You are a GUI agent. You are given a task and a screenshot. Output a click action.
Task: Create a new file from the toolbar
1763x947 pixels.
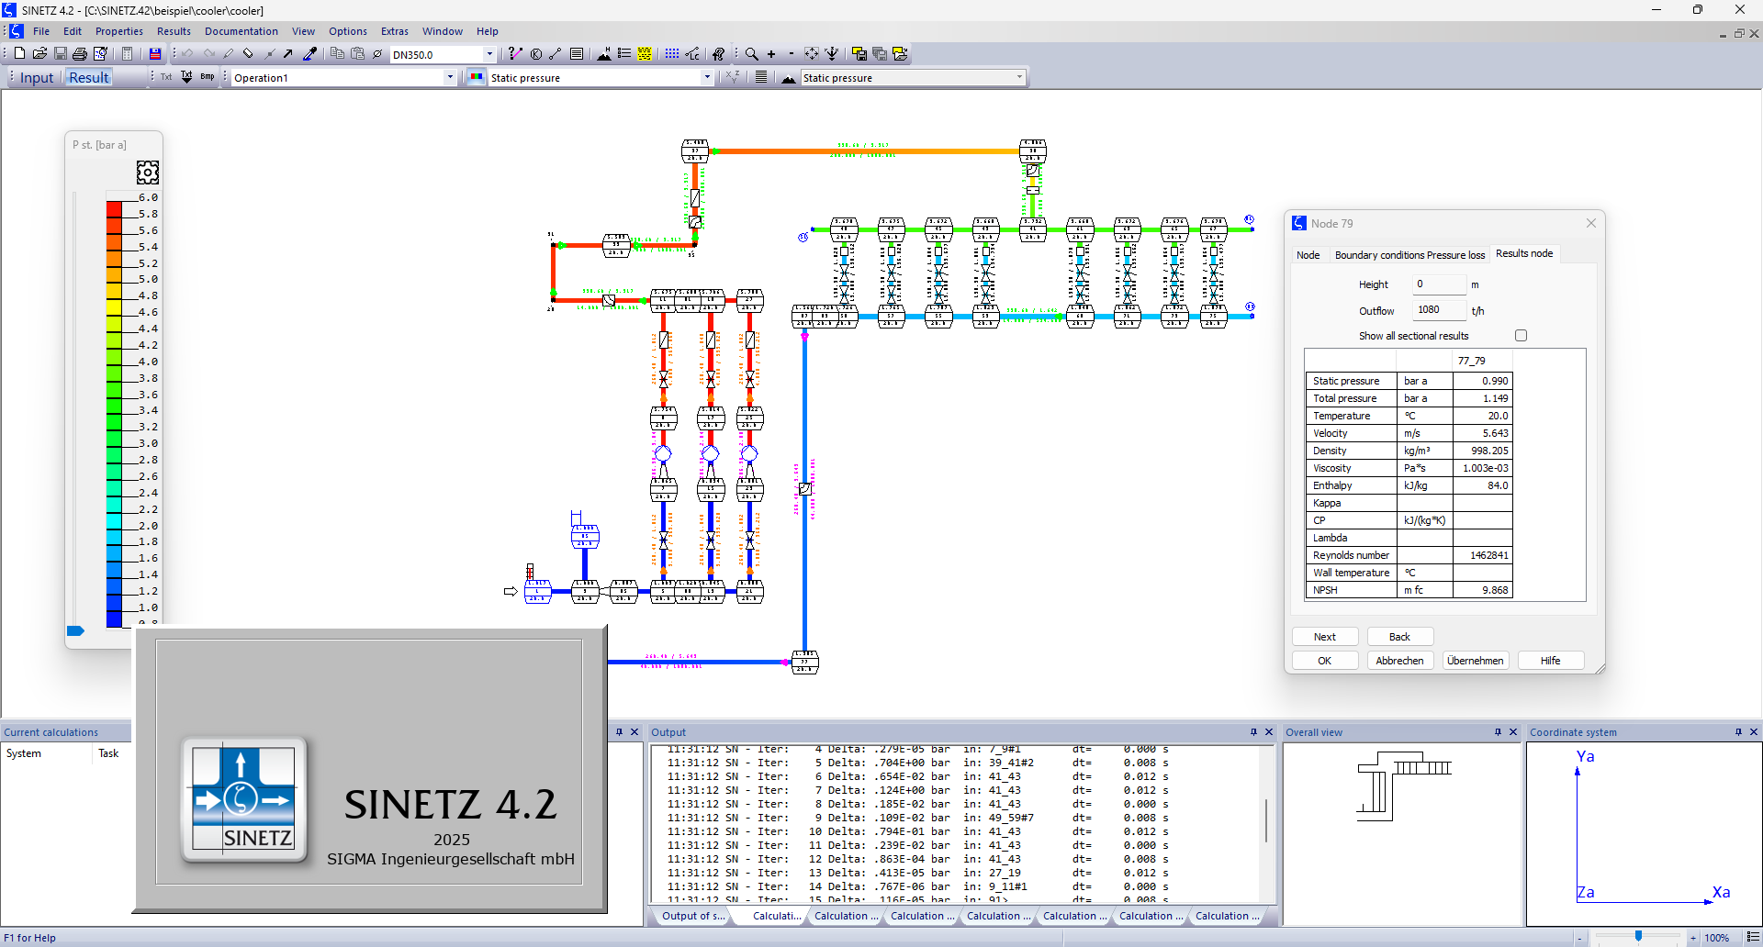pos(19,54)
